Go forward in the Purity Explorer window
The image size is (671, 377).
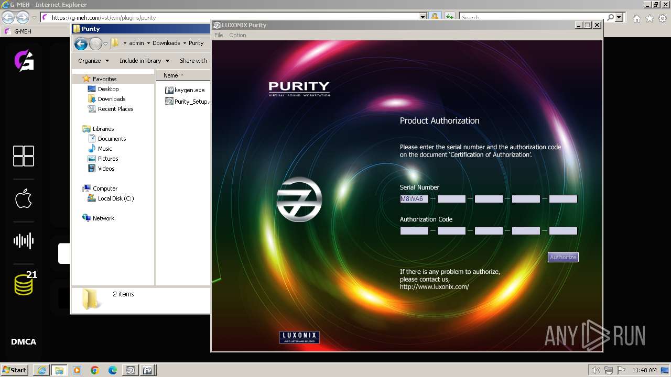point(95,43)
